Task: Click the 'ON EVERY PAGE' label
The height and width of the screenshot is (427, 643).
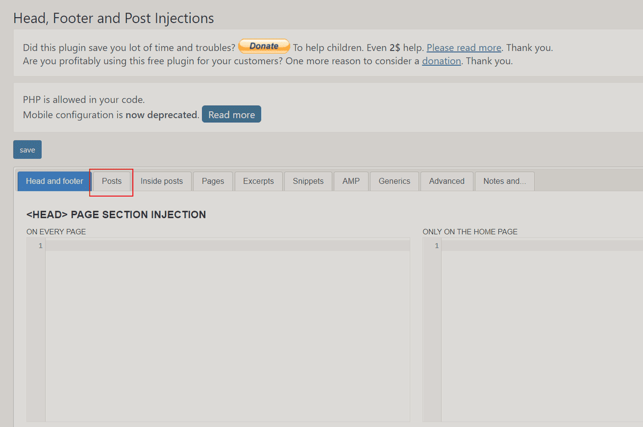Action: 56,232
